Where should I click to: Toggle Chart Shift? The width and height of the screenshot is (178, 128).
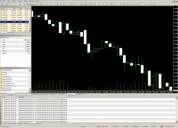(x=77, y=4)
